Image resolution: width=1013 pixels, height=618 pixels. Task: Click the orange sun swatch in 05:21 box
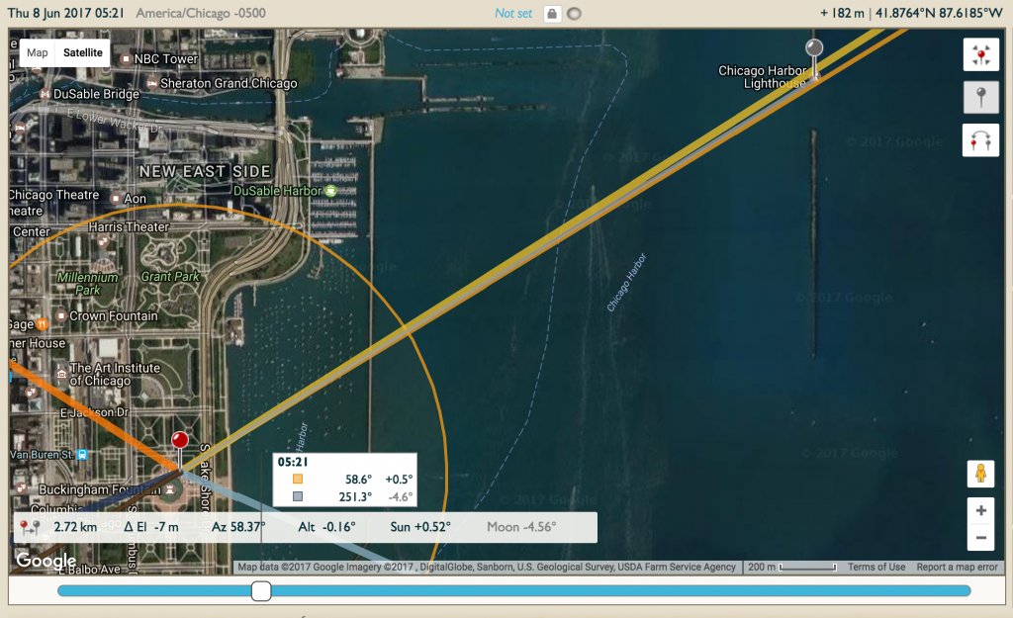click(x=298, y=480)
